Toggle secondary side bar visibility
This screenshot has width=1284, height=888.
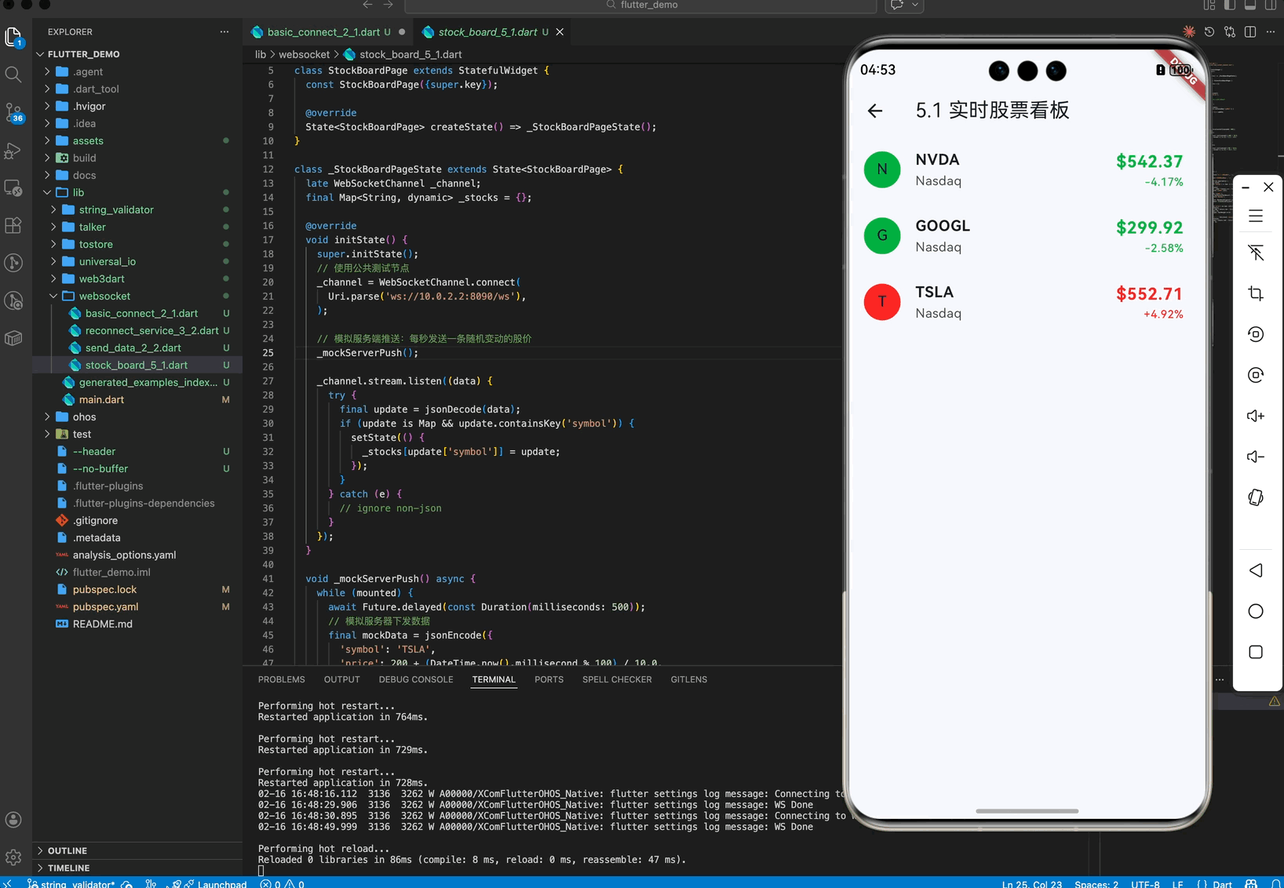point(1271,5)
